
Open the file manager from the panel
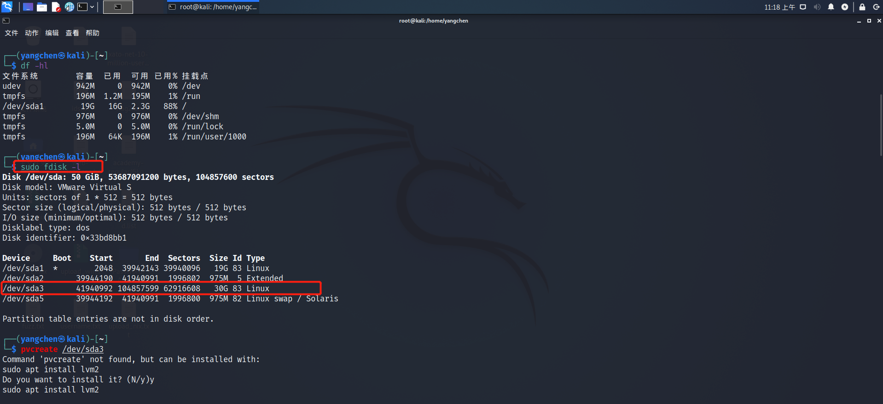coord(42,7)
